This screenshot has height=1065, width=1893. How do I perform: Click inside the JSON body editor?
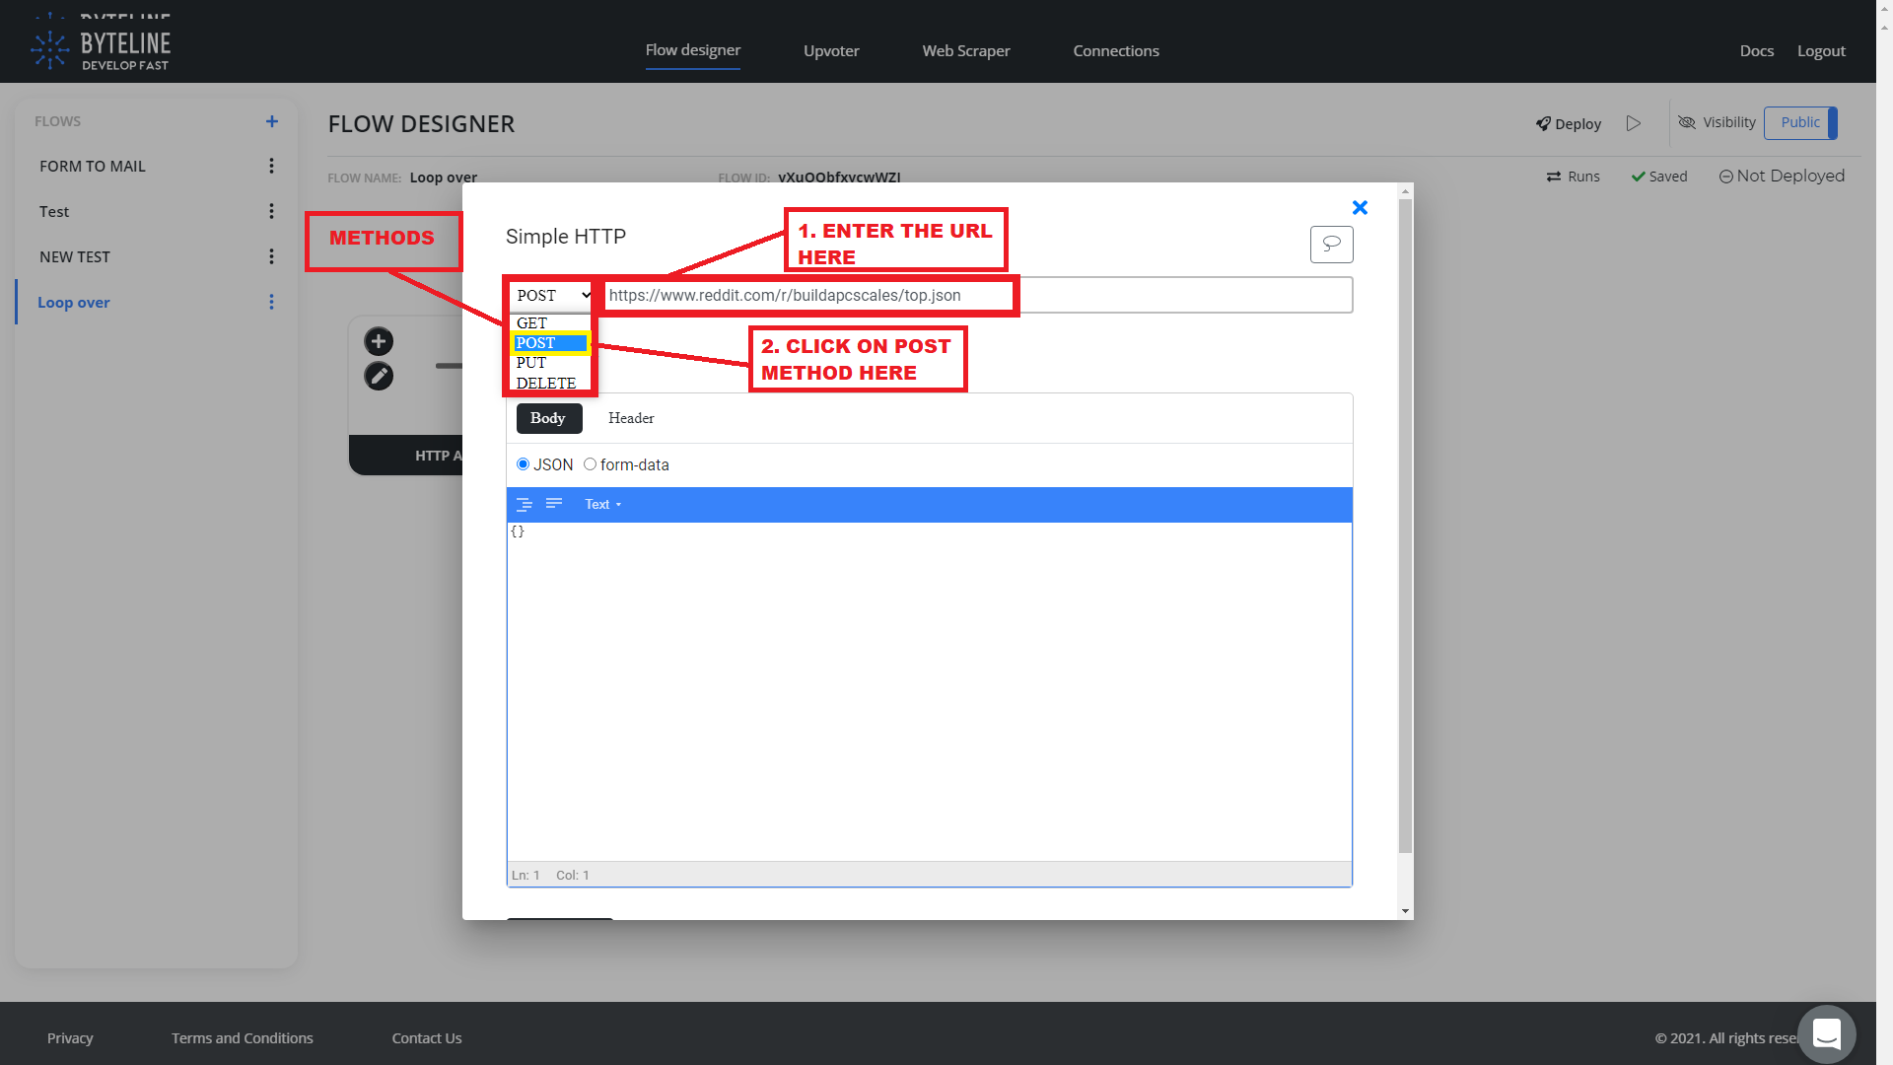click(929, 691)
